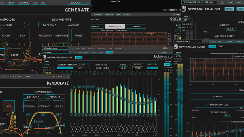
Task: Click FOLDS knob in Generate wavefolder
Action: coord(6,36)
